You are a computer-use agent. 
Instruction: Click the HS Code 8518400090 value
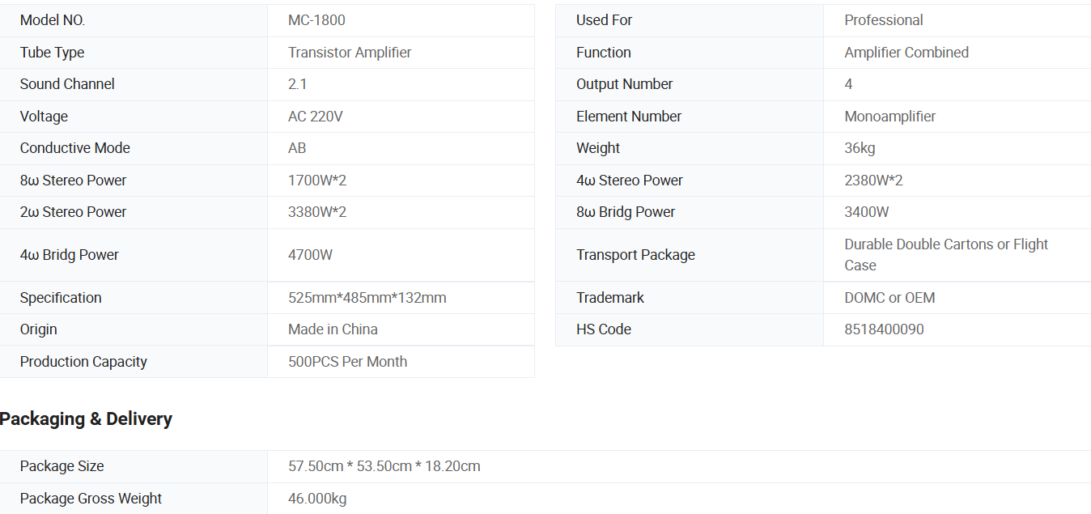884,329
